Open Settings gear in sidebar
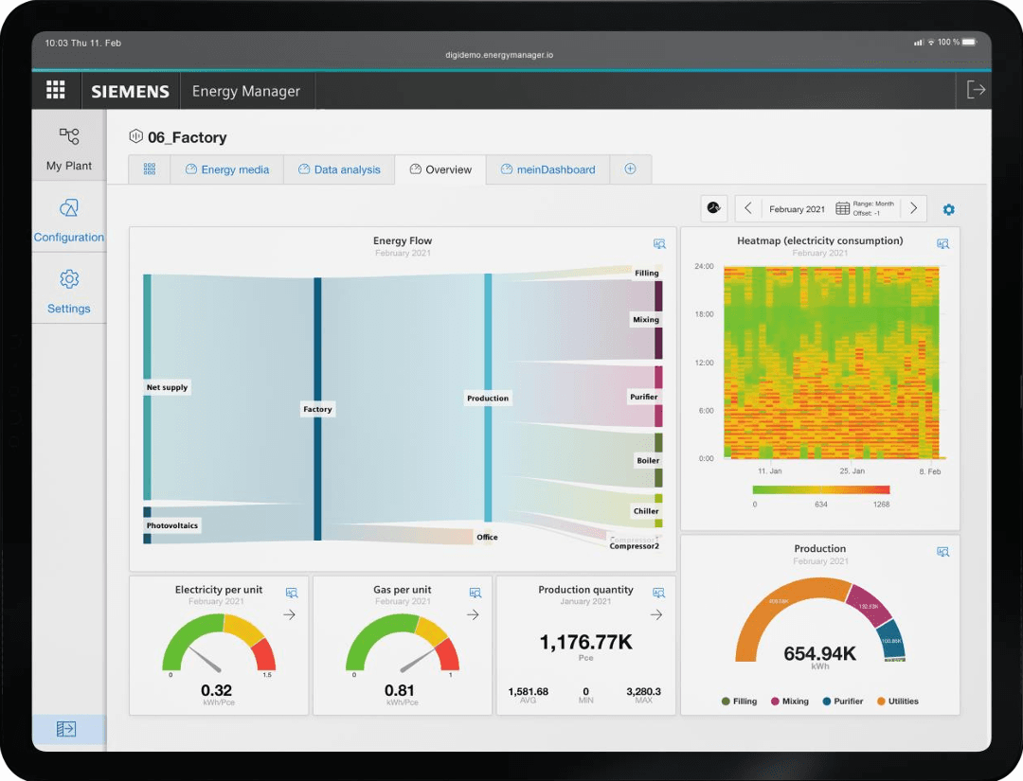1023x781 pixels. pos(69,291)
